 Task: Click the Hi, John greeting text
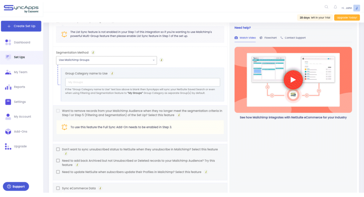click(x=347, y=8)
